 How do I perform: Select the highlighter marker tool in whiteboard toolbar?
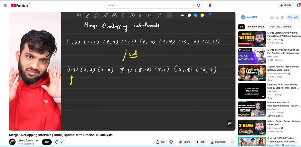[106, 15]
